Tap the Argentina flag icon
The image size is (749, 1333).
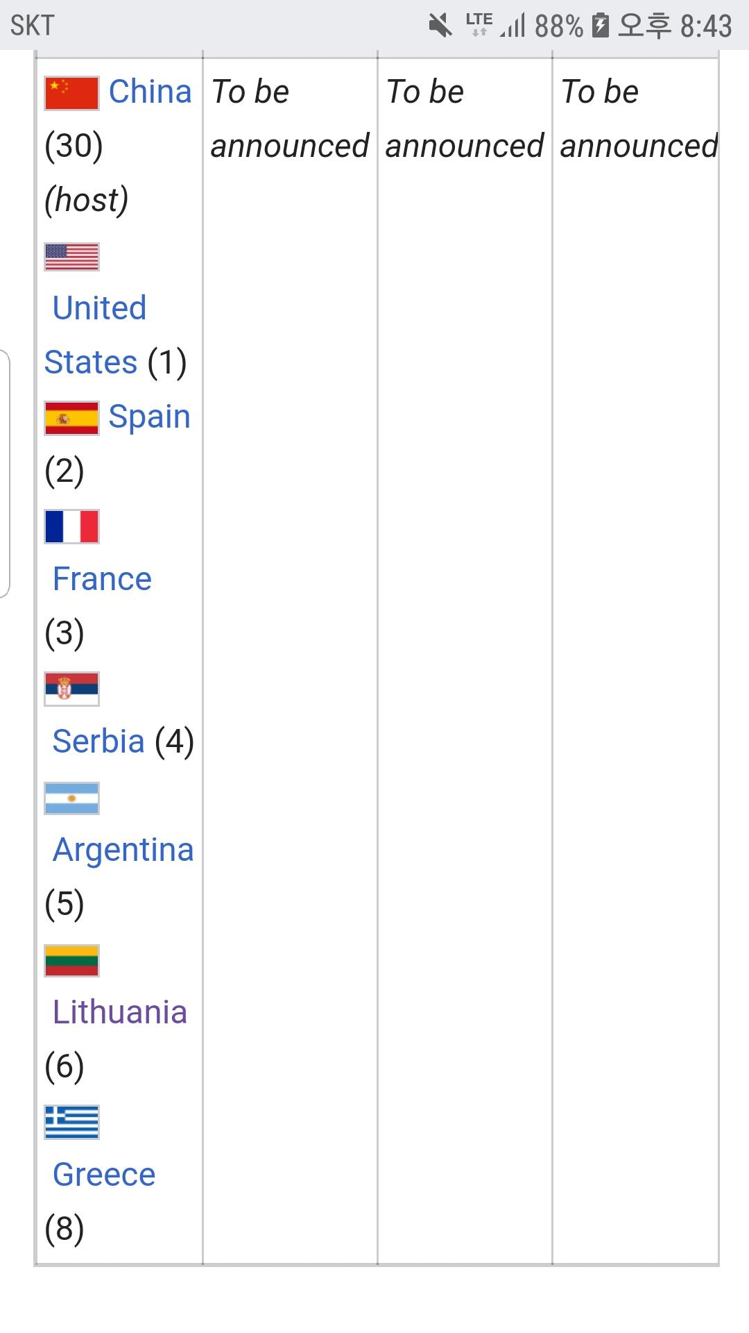[71, 798]
